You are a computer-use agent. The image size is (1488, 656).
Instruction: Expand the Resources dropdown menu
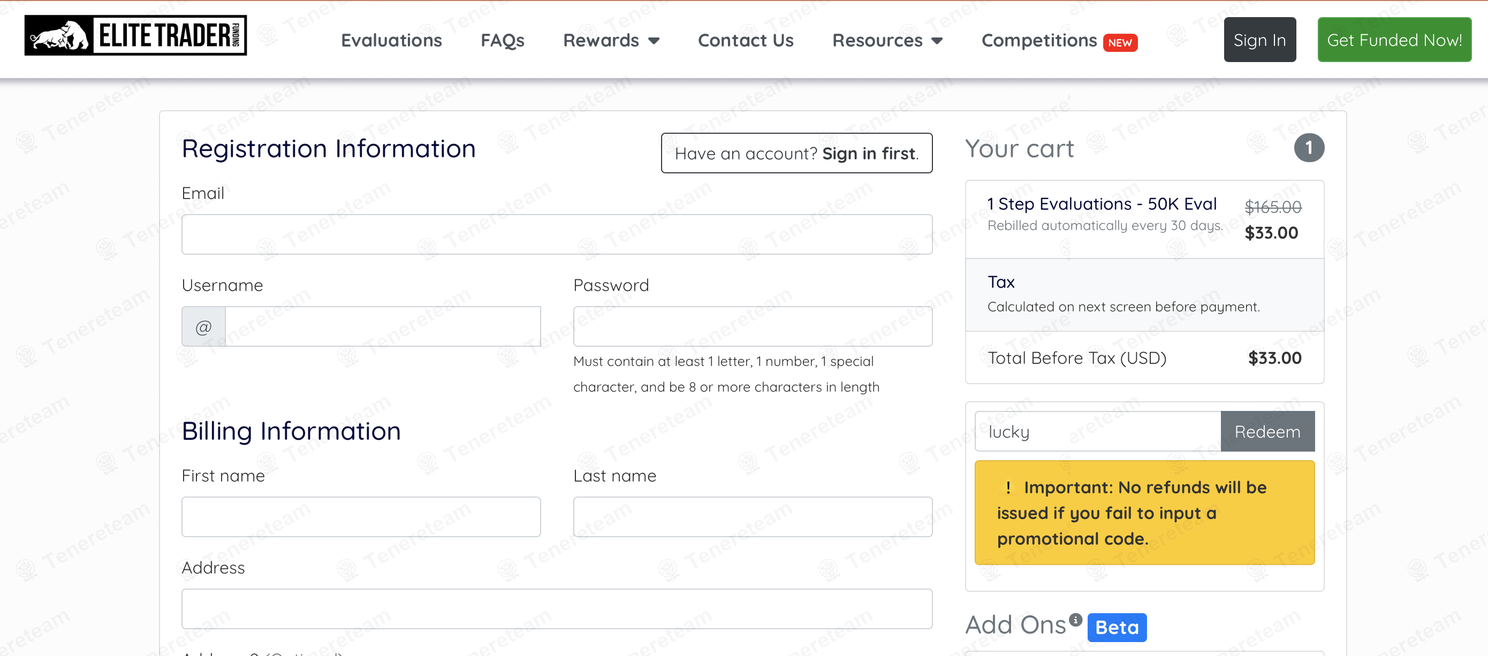[887, 41]
